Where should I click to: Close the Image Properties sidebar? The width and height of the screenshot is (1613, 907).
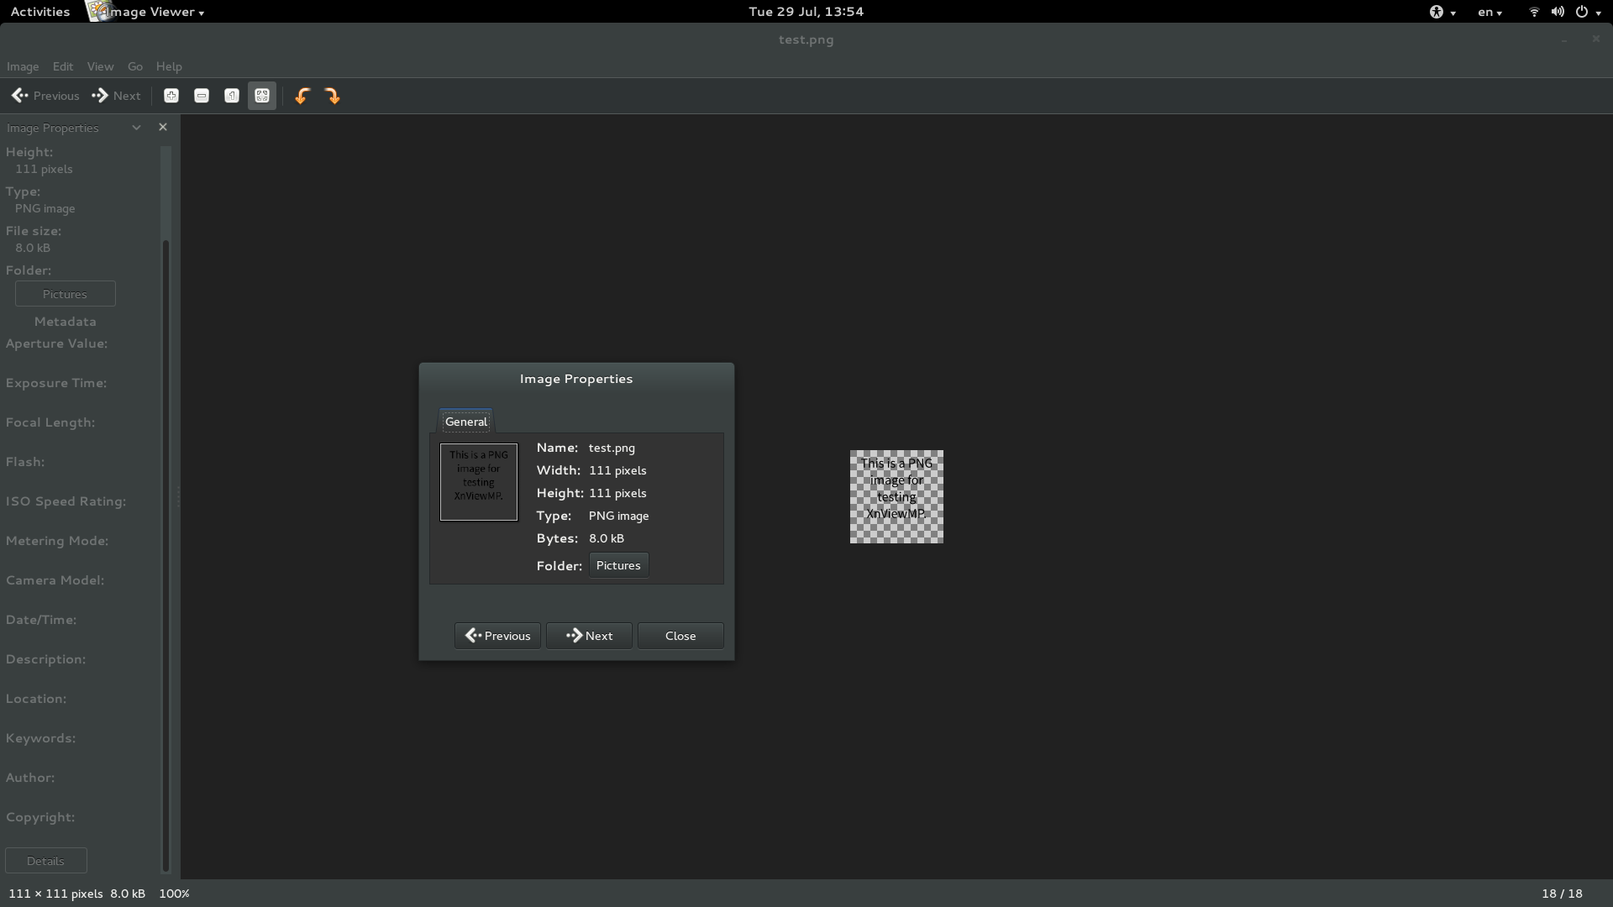163,128
